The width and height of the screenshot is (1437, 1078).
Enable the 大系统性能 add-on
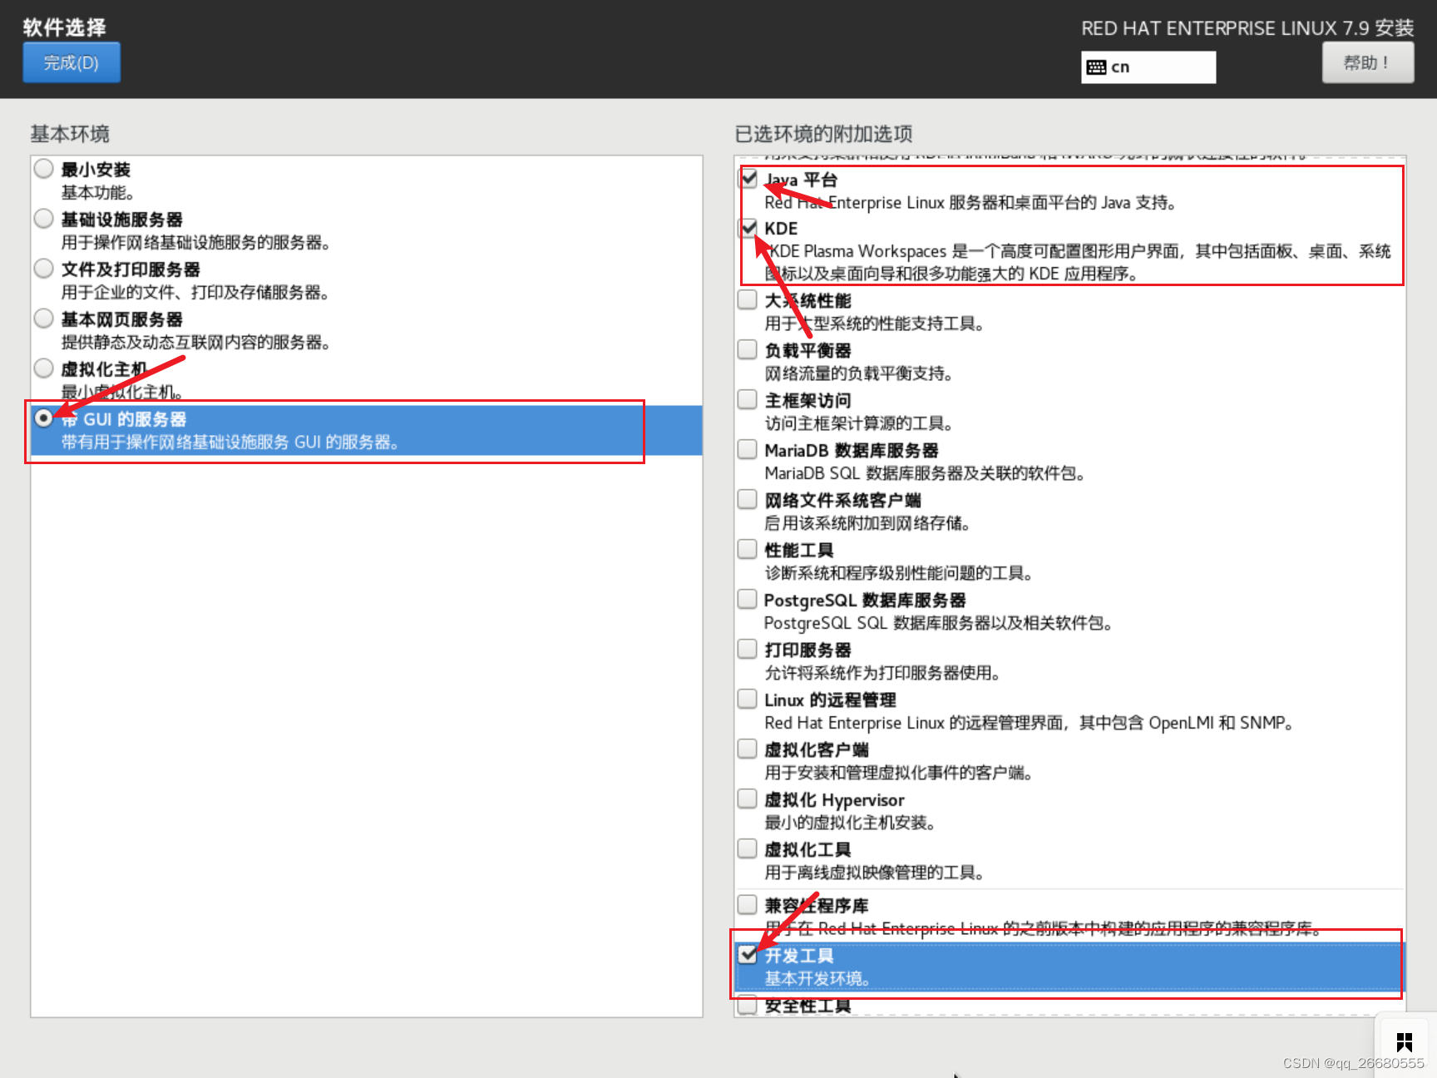pos(747,299)
